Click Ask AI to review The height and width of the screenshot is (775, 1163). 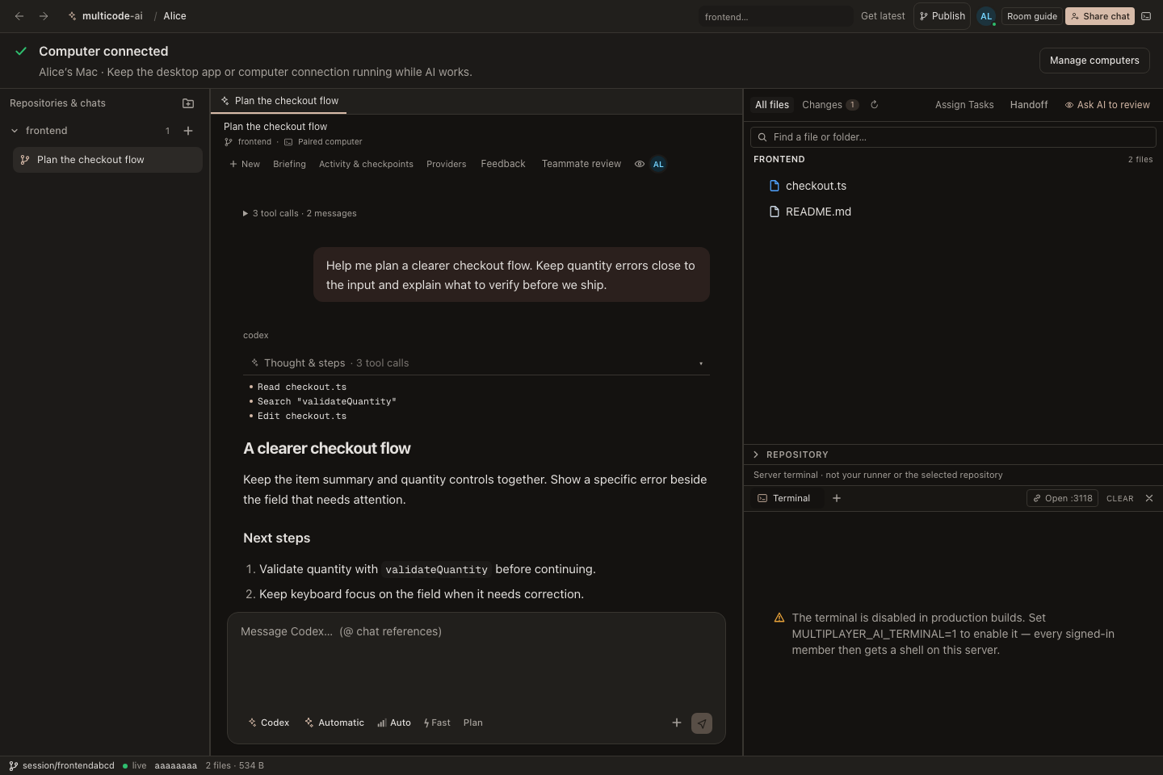pyautogui.click(x=1107, y=105)
